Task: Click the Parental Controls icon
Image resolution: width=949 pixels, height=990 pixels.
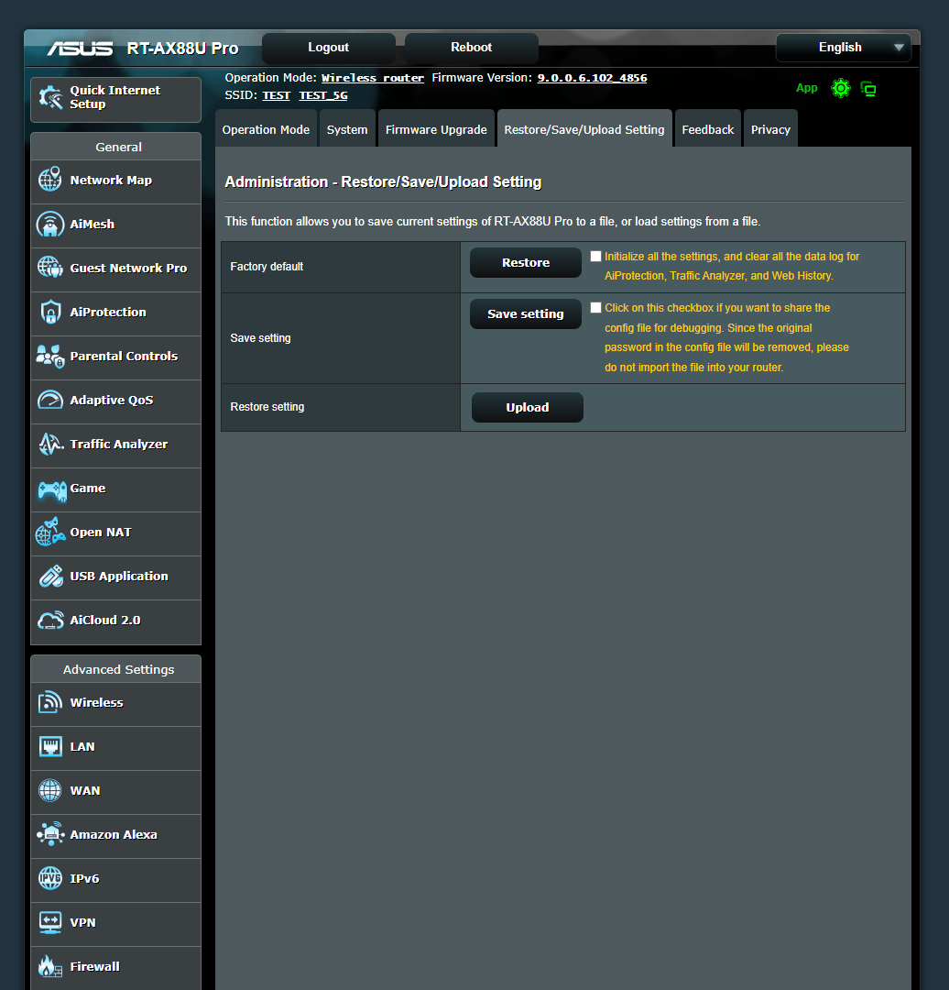Action: (x=49, y=356)
